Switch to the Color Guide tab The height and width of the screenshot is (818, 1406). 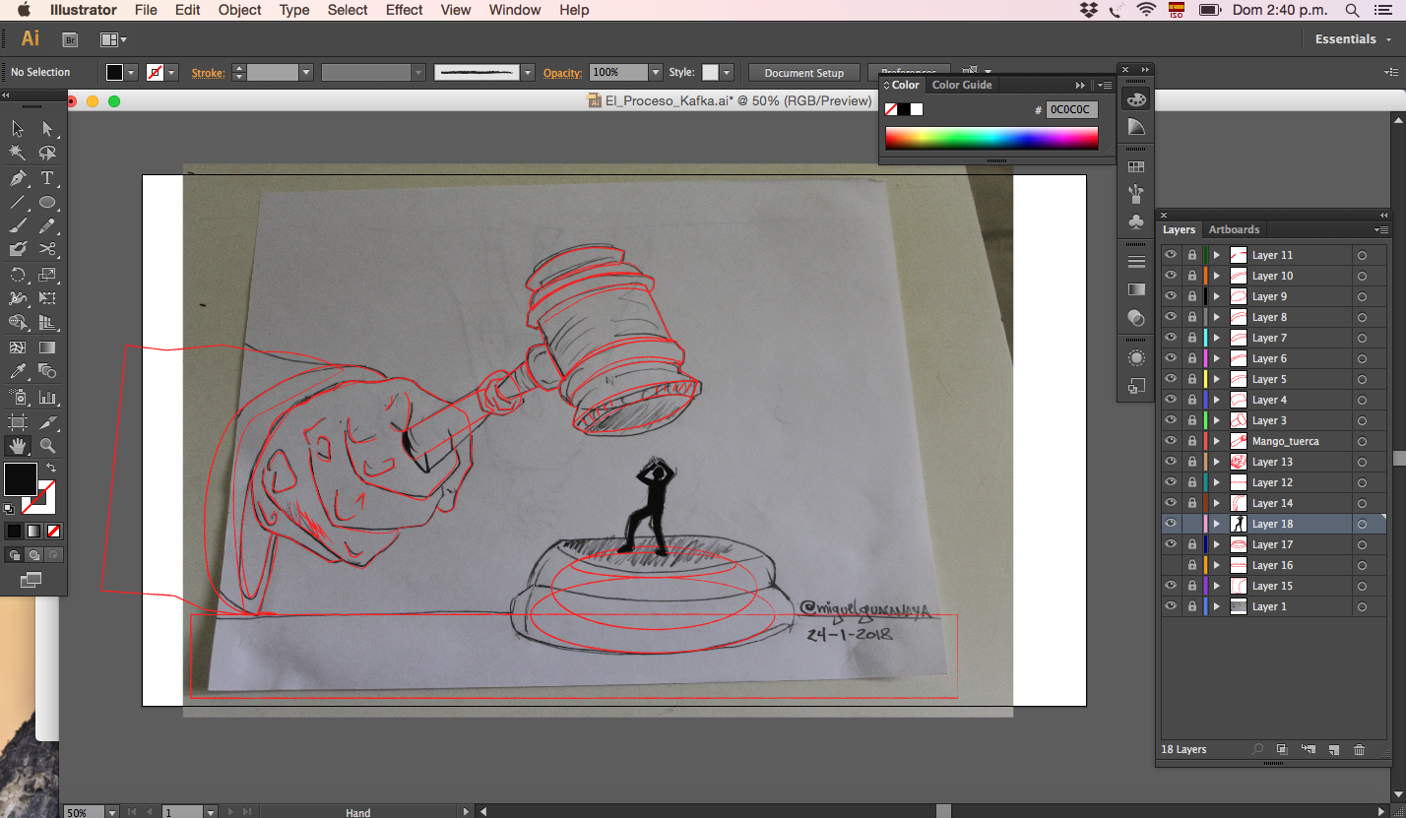[x=962, y=85]
